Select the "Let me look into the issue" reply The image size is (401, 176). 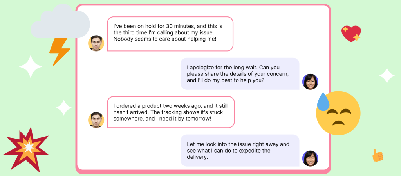[x=240, y=151]
